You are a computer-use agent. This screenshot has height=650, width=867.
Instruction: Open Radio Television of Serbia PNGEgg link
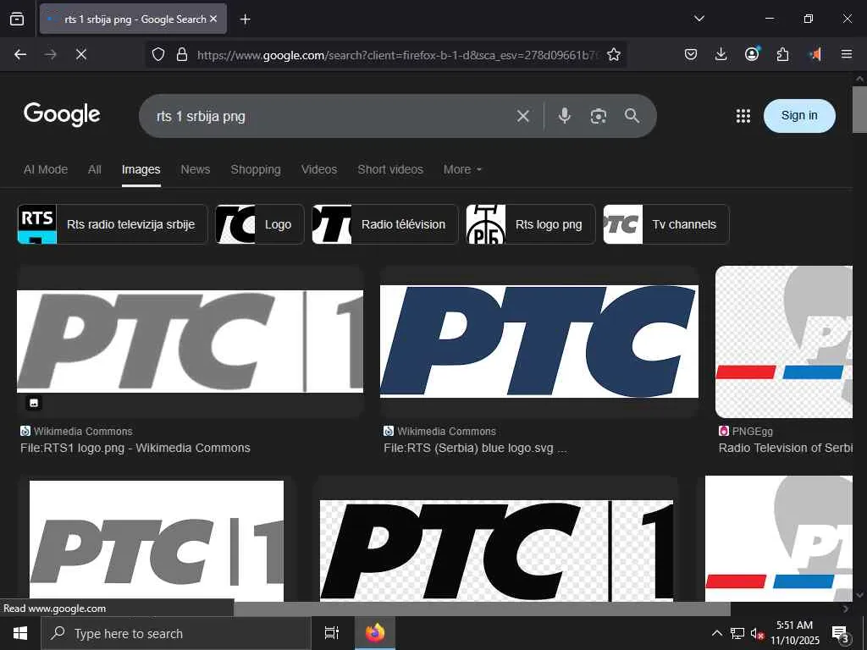click(x=785, y=448)
